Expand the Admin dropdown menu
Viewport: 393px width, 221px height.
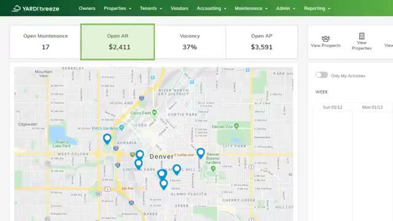coord(286,8)
